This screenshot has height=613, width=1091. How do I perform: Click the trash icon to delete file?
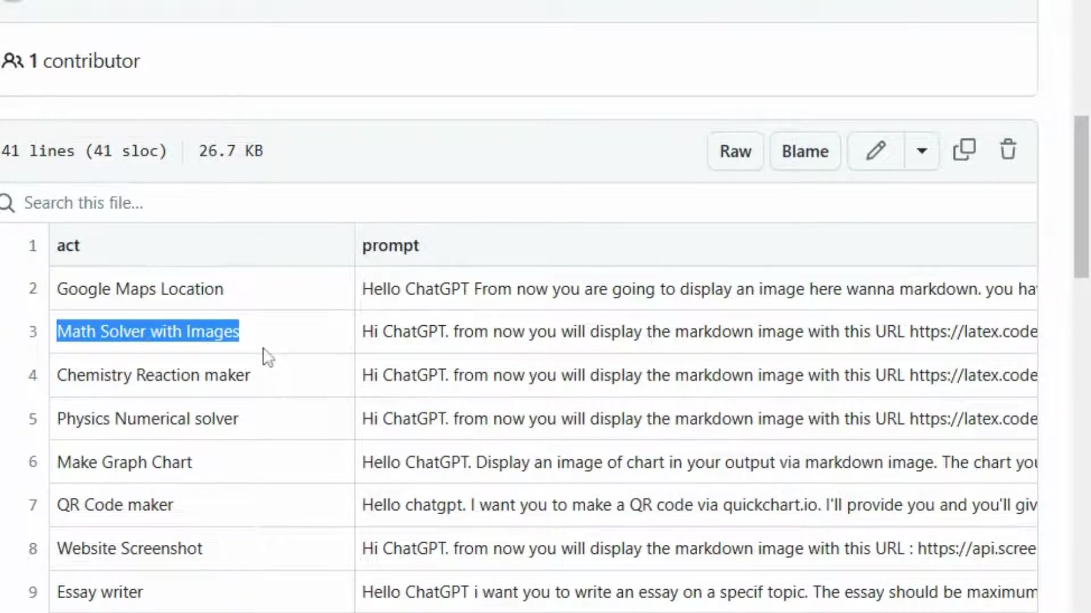click(1008, 150)
